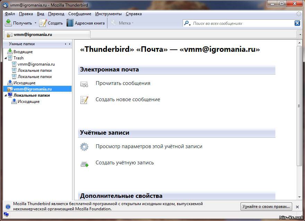Image resolution: width=305 pixels, height=221 pixels.
Task: Click the activity throbber icon
Action: (x=298, y=14)
